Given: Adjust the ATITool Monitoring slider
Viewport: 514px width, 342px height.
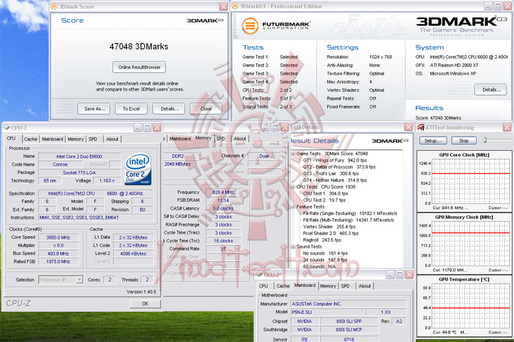Looking at the screenshot, I should pyautogui.click(x=485, y=140).
